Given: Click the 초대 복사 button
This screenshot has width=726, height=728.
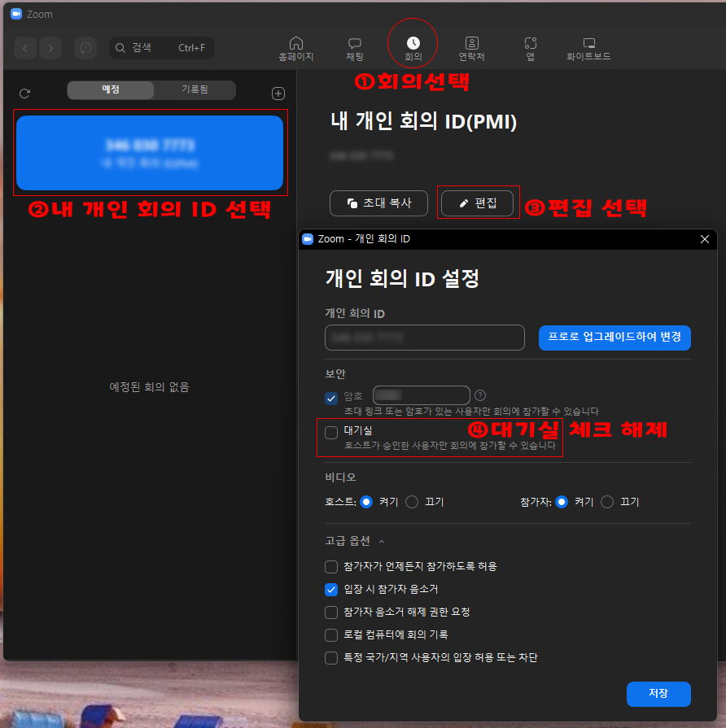Looking at the screenshot, I should point(378,203).
